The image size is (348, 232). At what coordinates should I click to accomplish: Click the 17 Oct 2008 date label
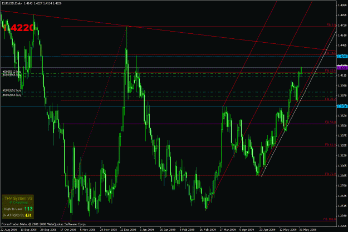(x=68, y=230)
